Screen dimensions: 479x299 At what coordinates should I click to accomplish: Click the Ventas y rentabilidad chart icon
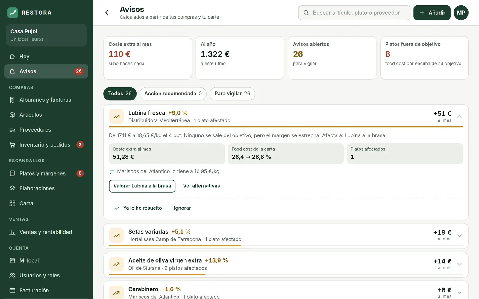tap(12, 232)
